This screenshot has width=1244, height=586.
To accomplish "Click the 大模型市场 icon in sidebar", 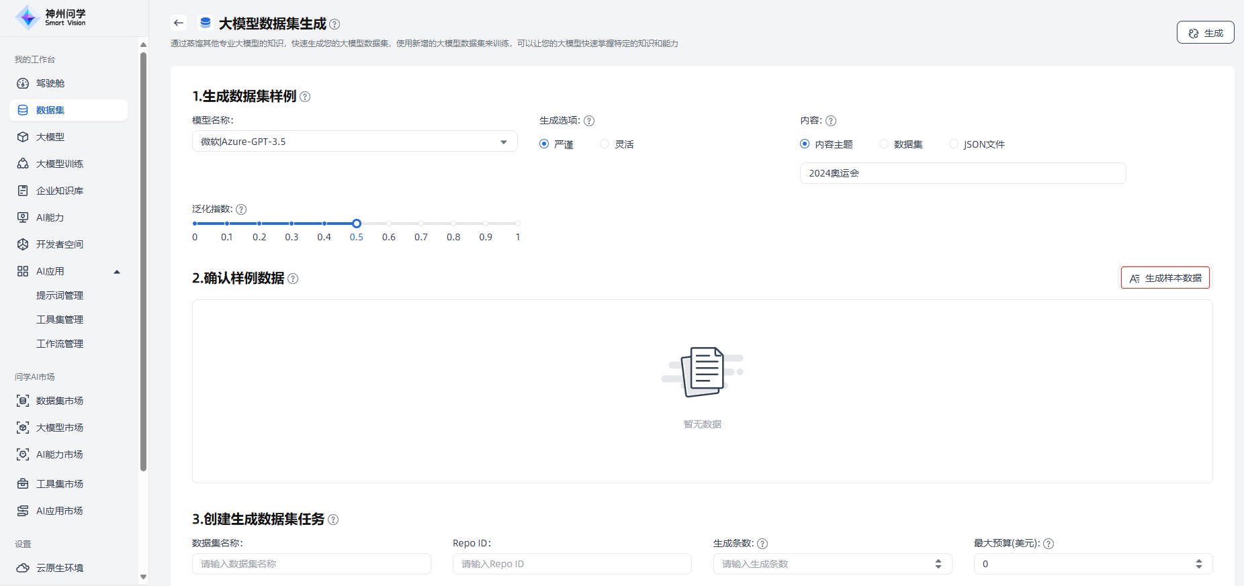I will coord(23,428).
